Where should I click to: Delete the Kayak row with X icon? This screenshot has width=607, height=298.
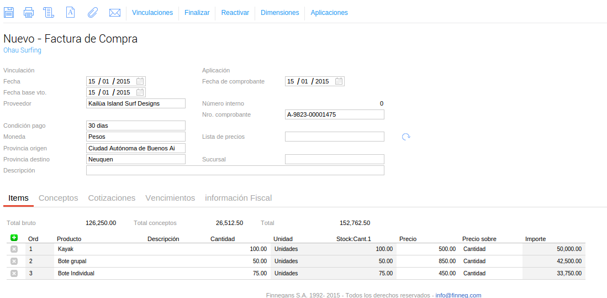[x=14, y=249]
